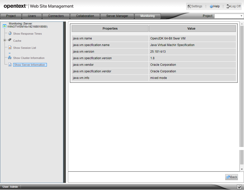Click the User: Admin status text
The image size is (244, 191).
pyautogui.click(x=10, y=187)
